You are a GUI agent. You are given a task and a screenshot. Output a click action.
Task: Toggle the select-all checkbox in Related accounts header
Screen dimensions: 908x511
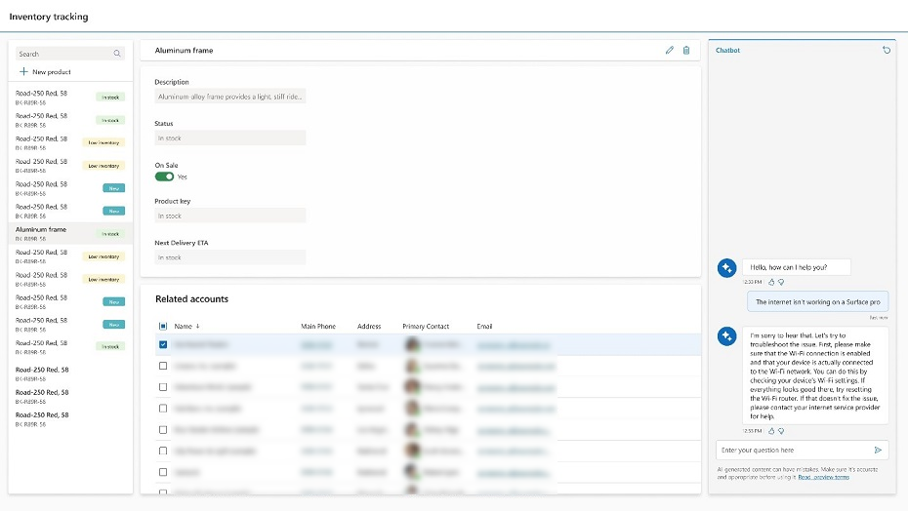click(163, 327)
